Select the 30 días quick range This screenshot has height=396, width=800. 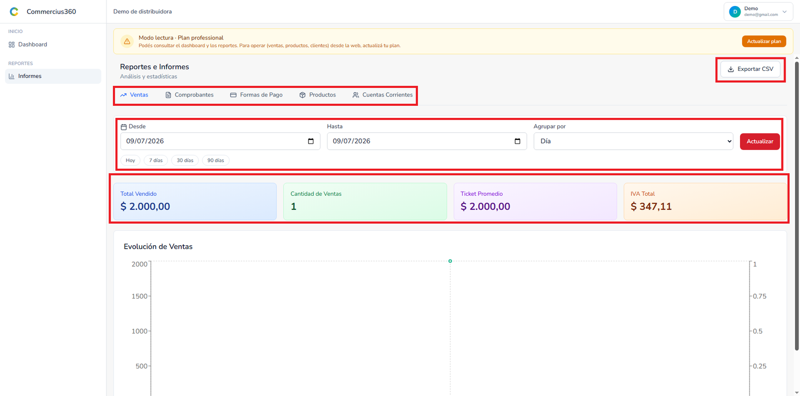coord(185,160)
